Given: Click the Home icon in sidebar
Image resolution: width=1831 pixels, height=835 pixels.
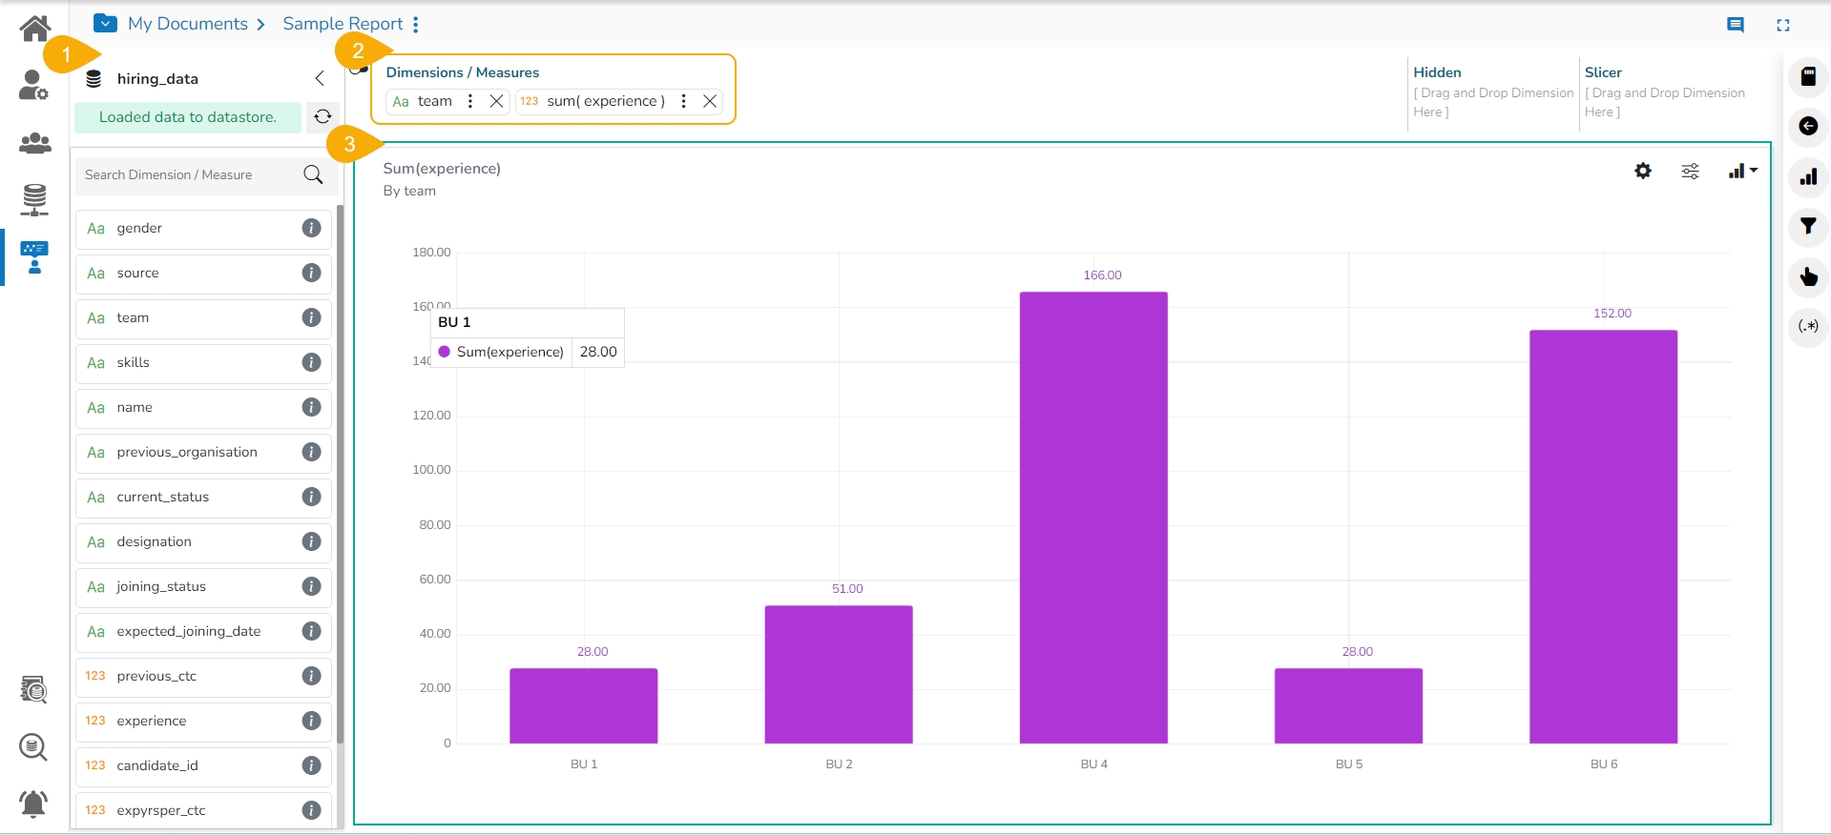Looking at the screenshot, I should [34, 29].
